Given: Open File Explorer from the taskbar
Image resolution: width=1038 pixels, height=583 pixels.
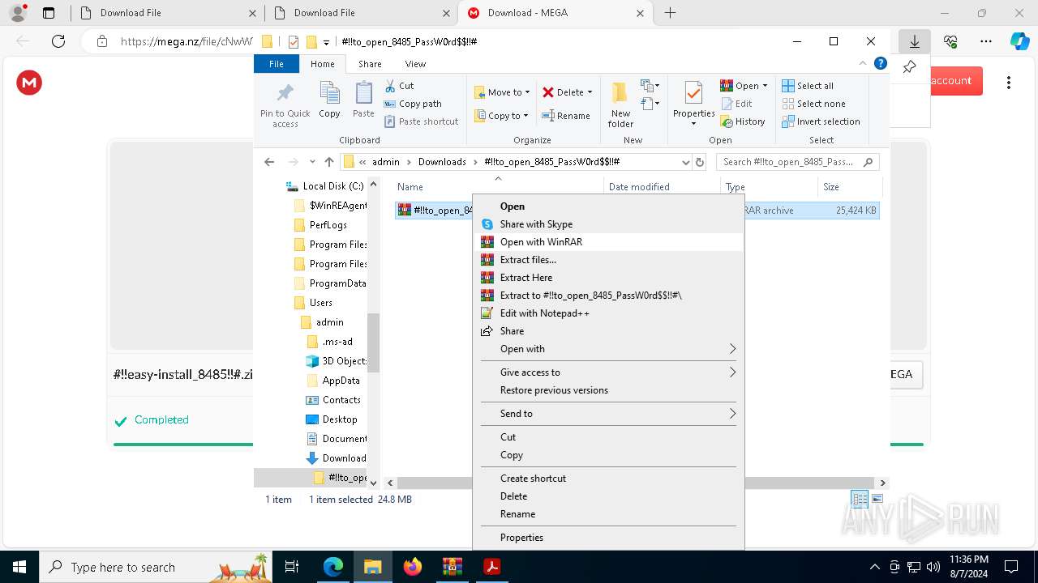Looking at the screenshot, I should pyautogui.click(x=372, y=567).
